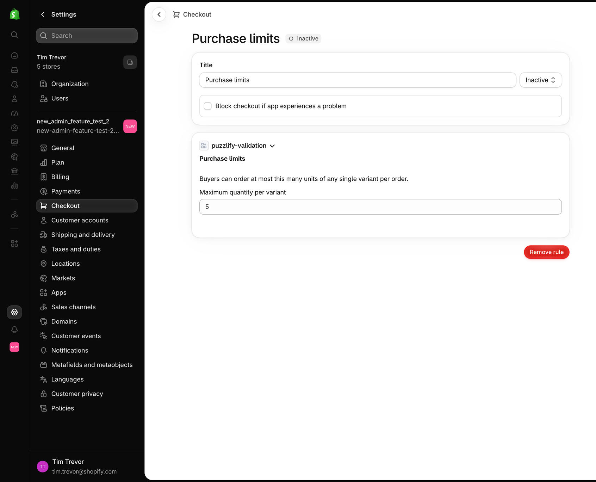The height and width of the screenshot is (482, 596).
Task: Open Customer accounts settings
Action: (x=87, y=220)
